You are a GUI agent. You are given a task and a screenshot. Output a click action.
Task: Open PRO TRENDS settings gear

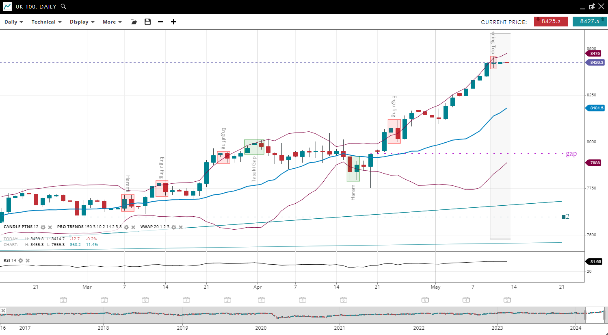[126, 227]
